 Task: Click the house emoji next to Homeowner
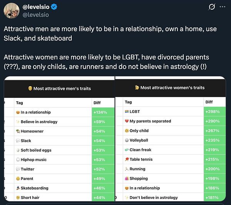(x=18, y=131)
